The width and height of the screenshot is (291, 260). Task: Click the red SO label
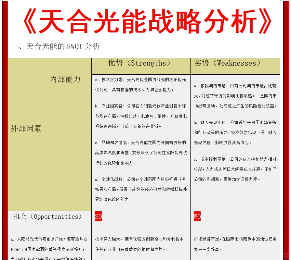(x=99, y=216)
